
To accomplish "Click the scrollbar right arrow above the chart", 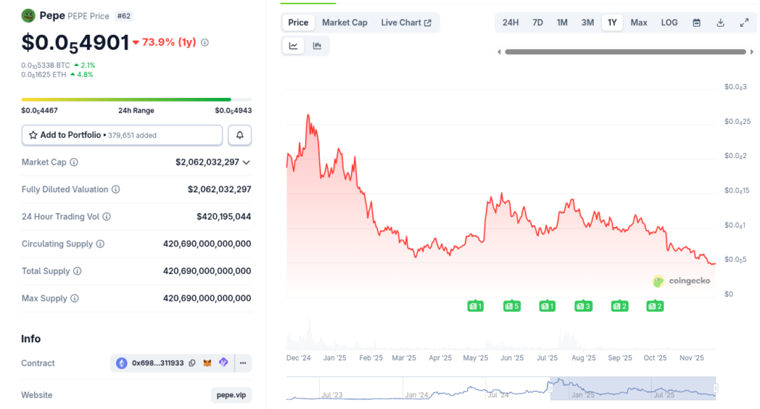I will (750, 52).
